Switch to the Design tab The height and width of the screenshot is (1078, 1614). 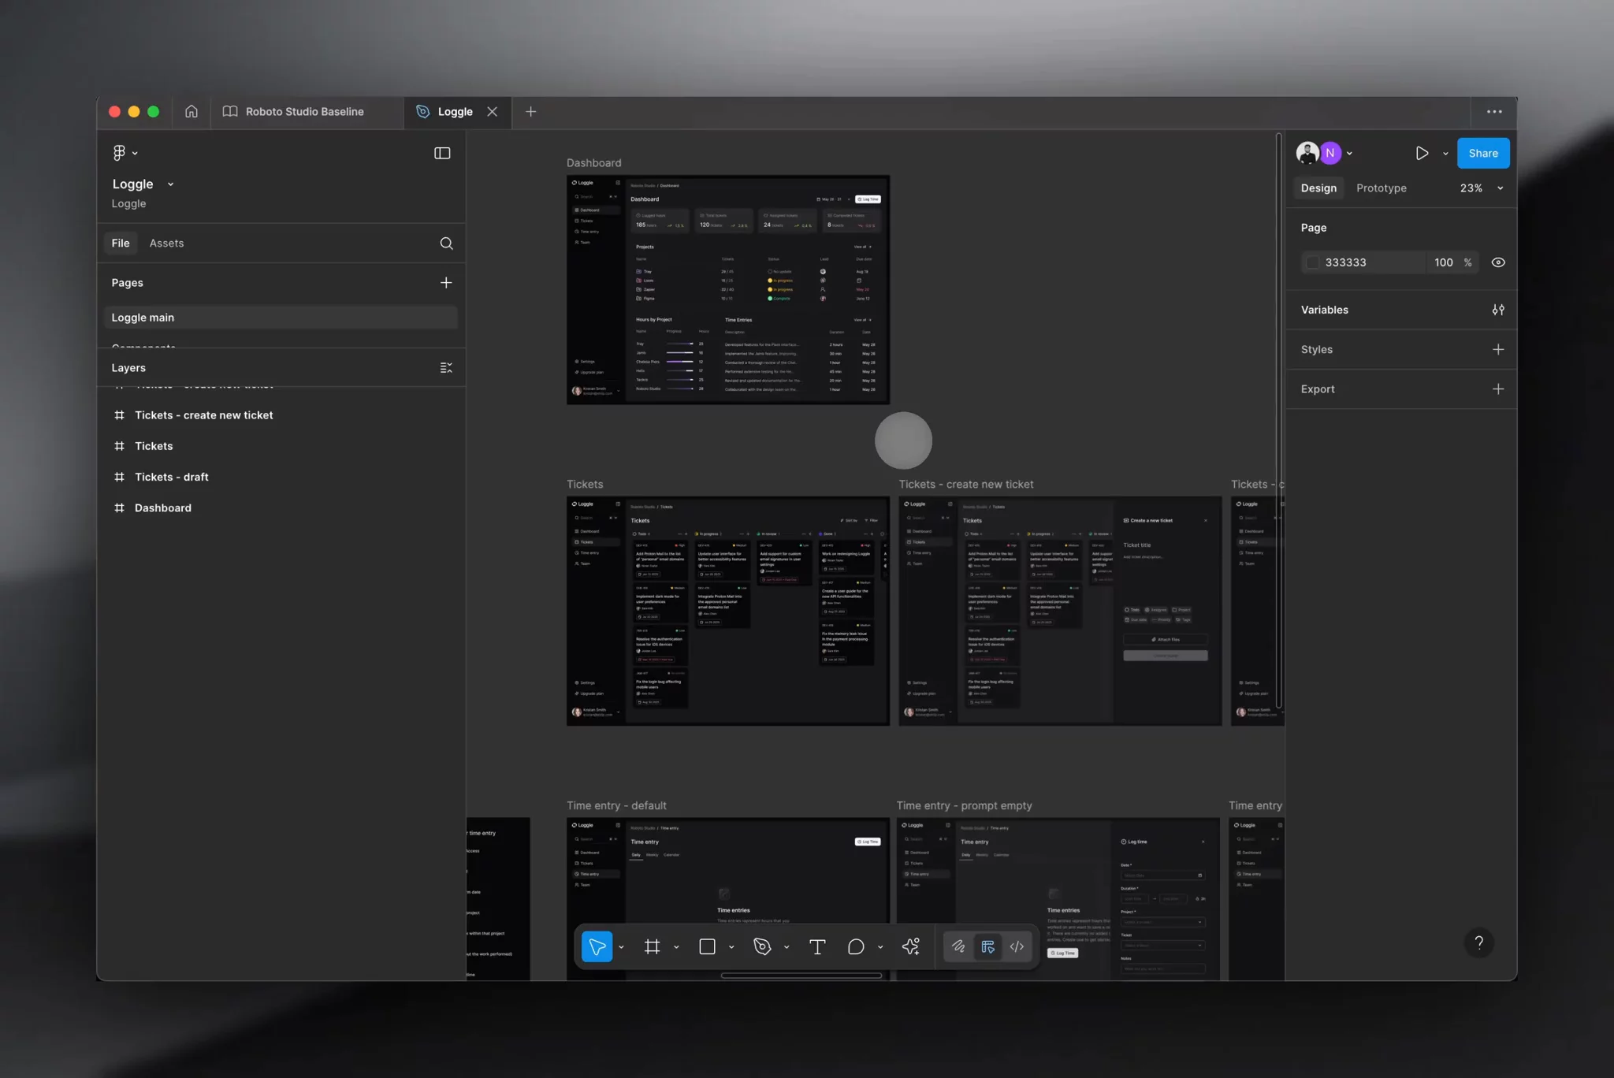[1318, 188]
